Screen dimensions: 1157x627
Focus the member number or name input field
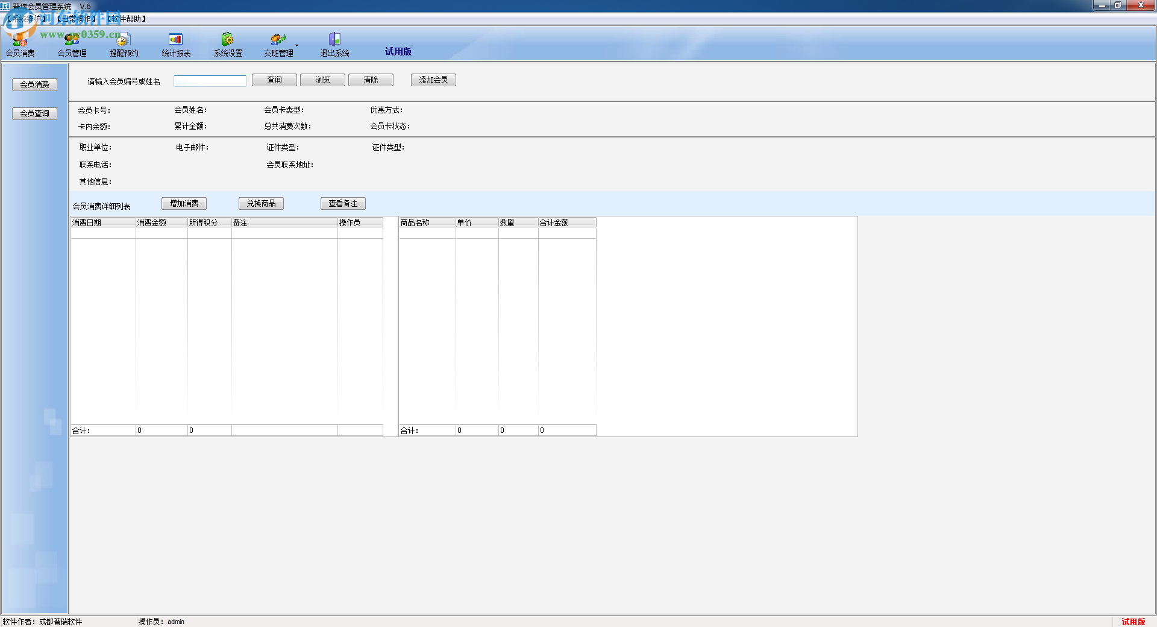[x=210, y=81]
